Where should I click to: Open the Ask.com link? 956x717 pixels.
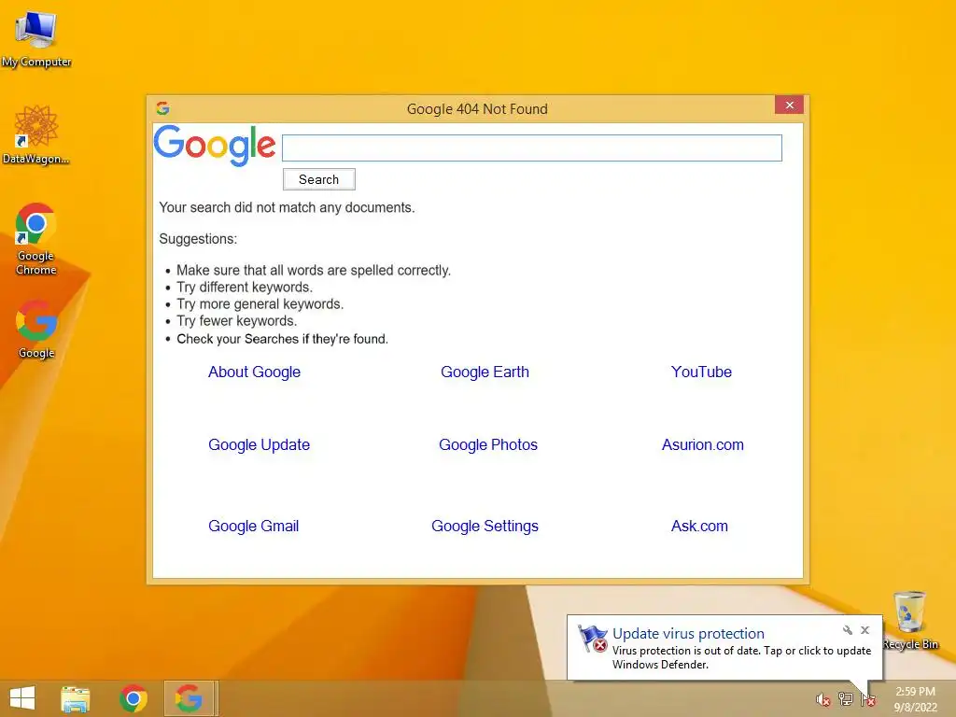699,527
